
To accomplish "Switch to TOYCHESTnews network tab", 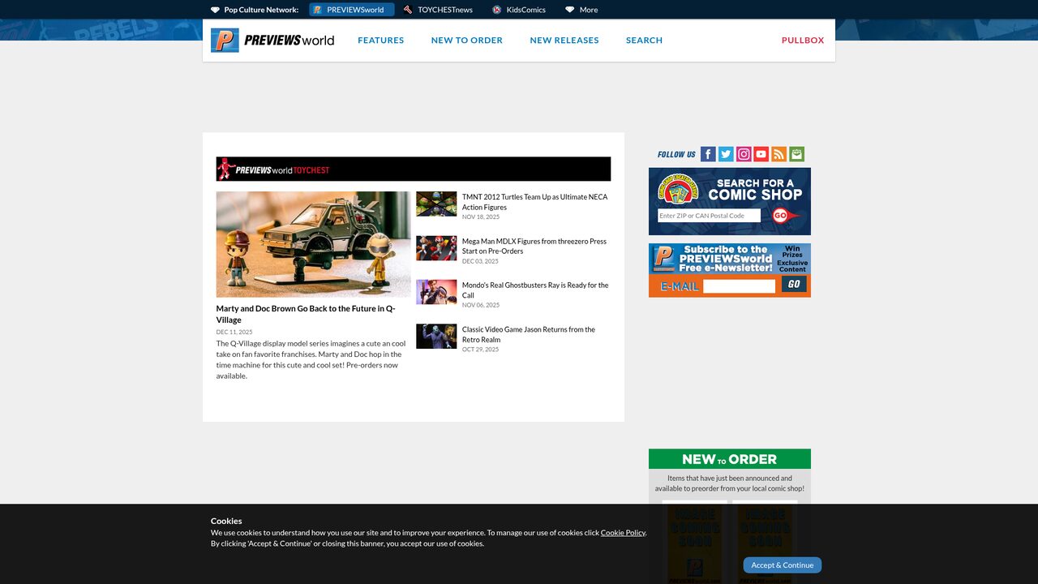I will [x=438, y=10].
